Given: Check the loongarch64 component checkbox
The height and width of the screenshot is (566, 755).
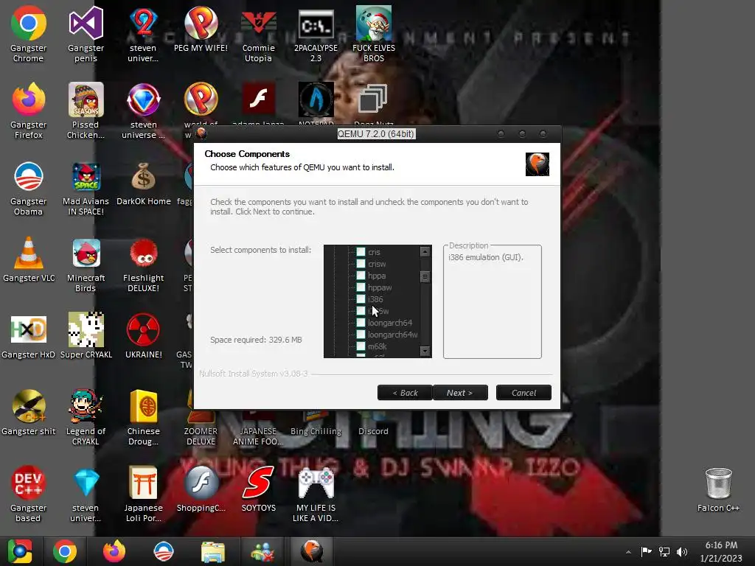Looking at the screenshot, I should point(361,323).
